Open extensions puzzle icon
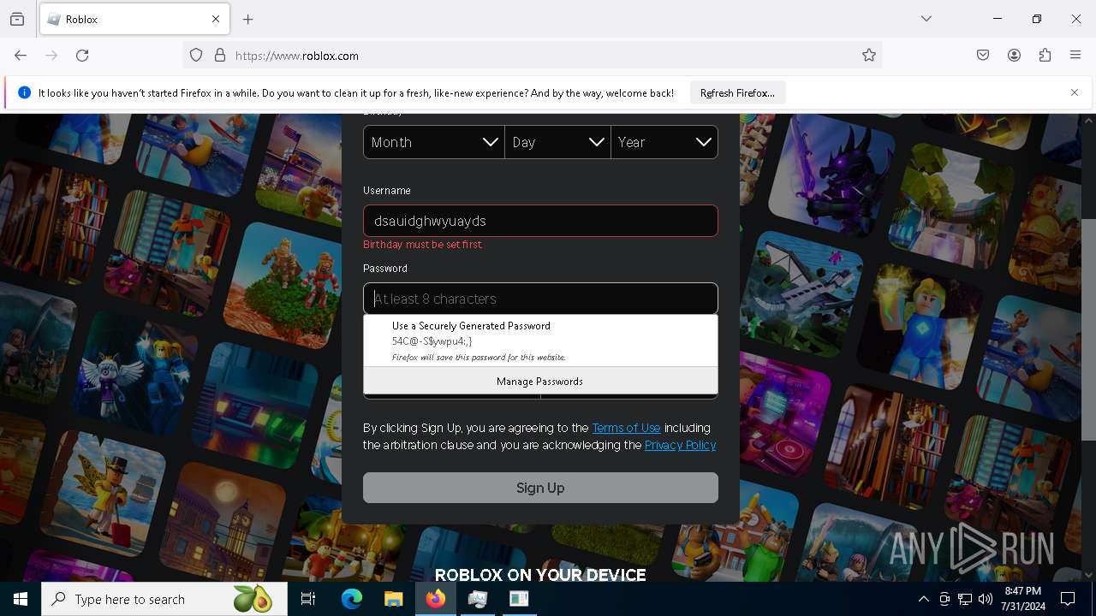Image resolution: width=1096 pixels, height=616 pixels. [1045, 56]
